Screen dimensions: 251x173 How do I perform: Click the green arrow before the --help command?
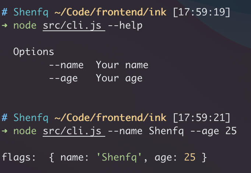coord(4,26)
